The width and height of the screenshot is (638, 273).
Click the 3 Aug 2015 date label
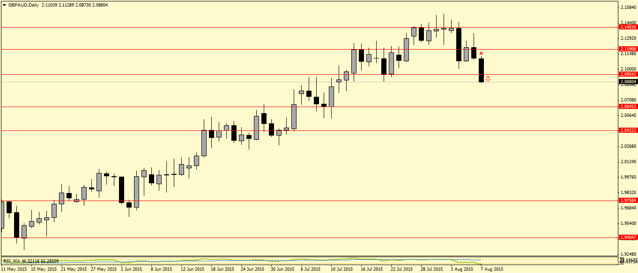pos(462,269)
